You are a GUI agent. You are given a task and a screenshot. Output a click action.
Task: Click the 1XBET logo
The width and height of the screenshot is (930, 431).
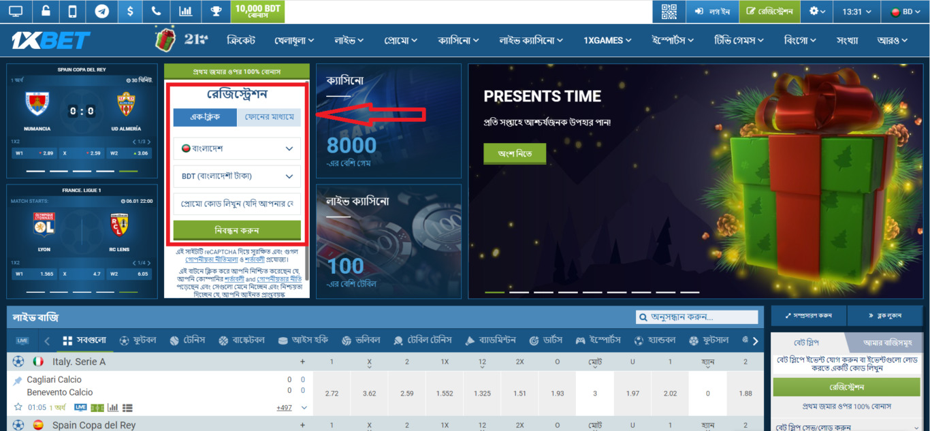click(x=50, y=41)
